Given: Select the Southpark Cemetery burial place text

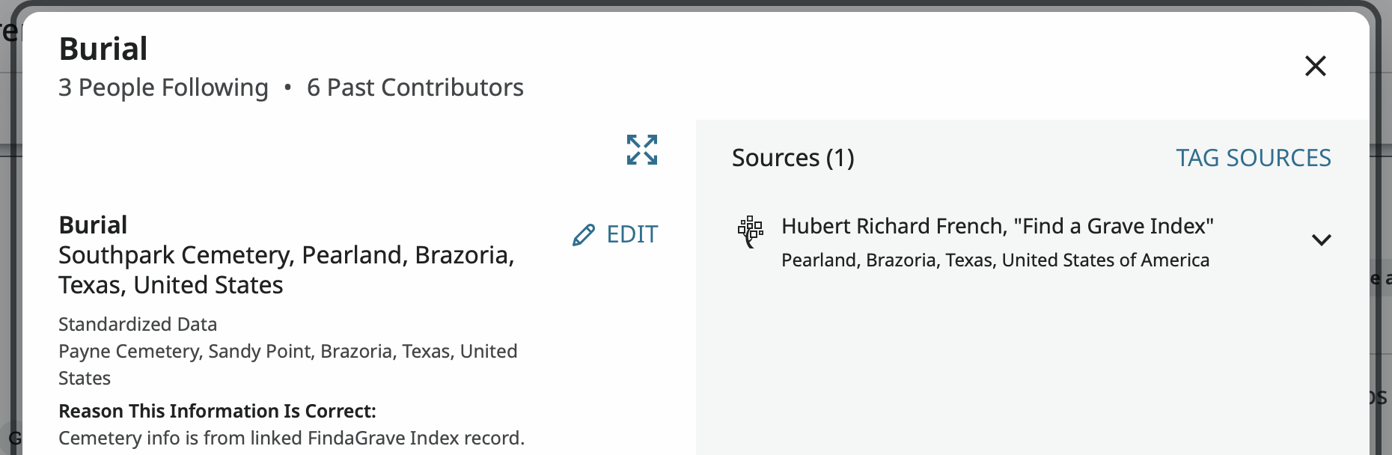Looking at the screenshot, I should coord(286,270).
